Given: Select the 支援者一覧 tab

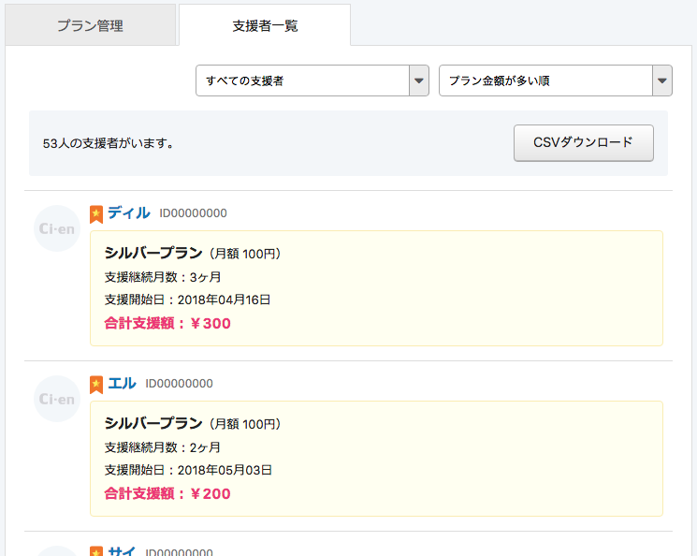Looking at the screenshot, I should 265,25.
